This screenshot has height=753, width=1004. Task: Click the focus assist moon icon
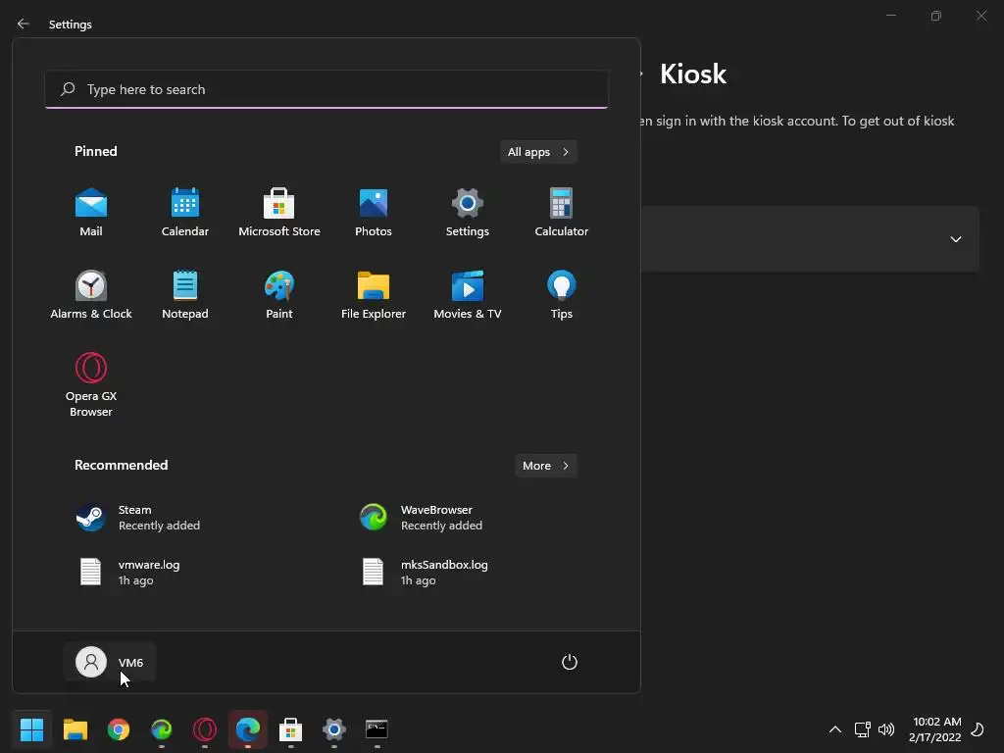(978, 729)
